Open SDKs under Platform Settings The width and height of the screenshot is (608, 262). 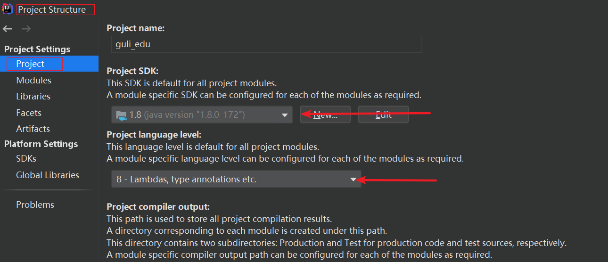26,158
